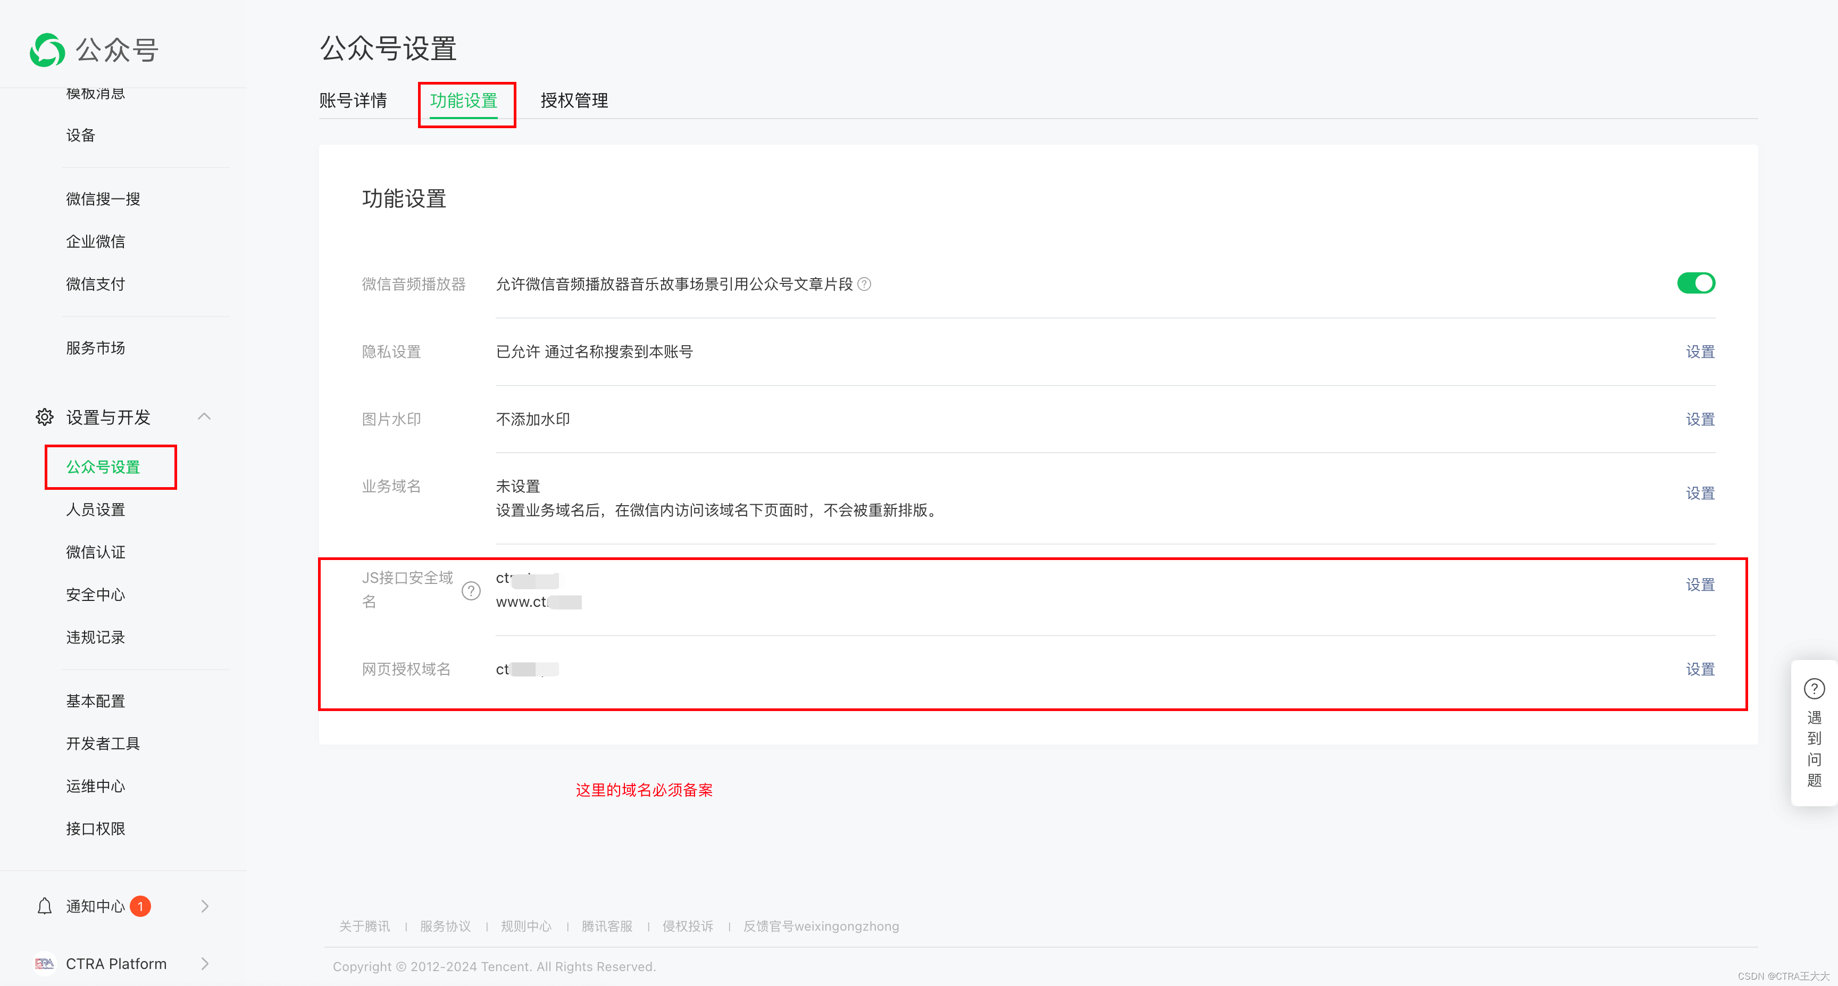Click 反馈官号weixingongzhong footer link
1838x986 pixels.
[x=821, y=926]
